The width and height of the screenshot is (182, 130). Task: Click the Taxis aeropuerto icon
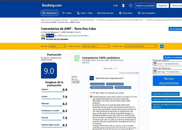pyautogui.click(x=139, y=13)
